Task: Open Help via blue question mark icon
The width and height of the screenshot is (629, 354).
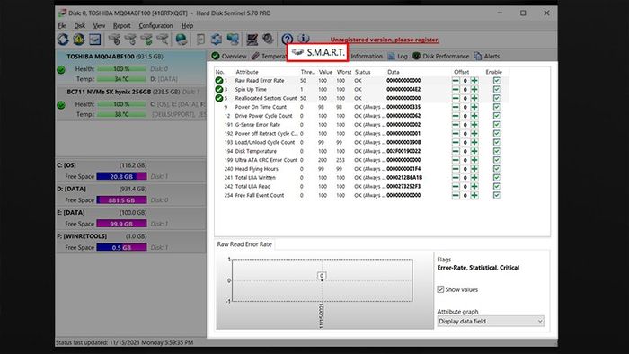Action: 288,39
